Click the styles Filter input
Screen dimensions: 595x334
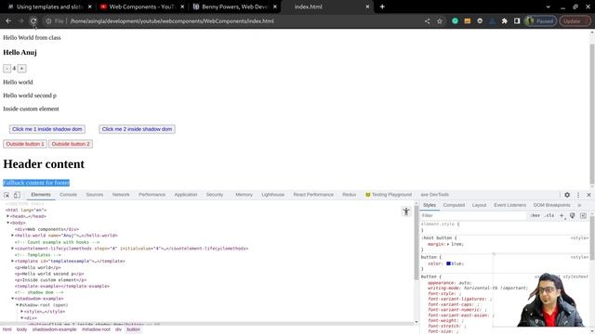[x=473, y=215]
